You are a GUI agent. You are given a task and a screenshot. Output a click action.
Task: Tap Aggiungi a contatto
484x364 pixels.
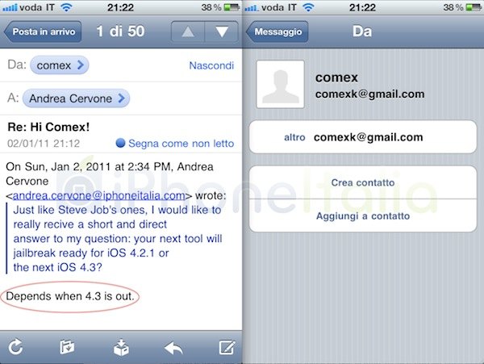coord(363,215)
